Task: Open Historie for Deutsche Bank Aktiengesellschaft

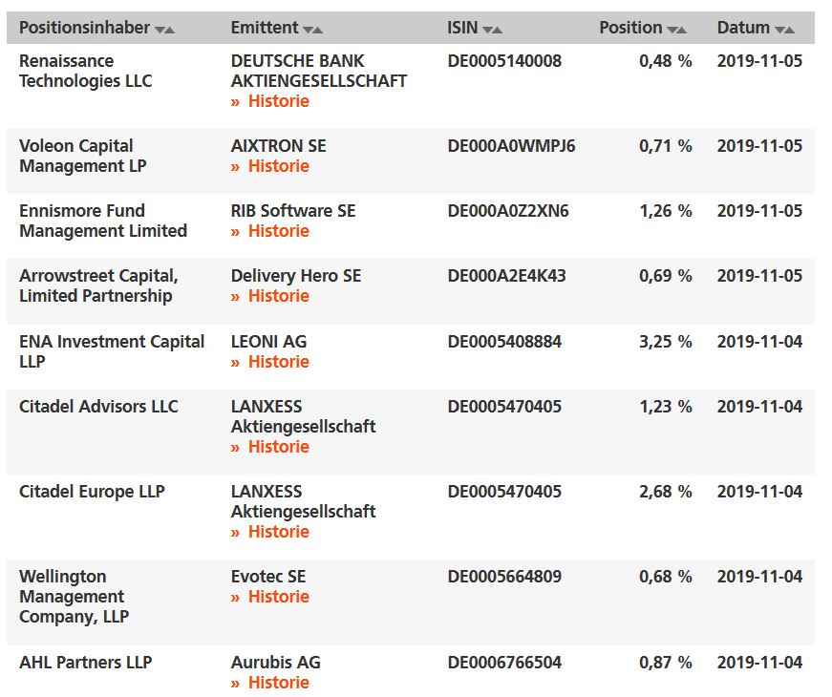Action: pos(278,101)
